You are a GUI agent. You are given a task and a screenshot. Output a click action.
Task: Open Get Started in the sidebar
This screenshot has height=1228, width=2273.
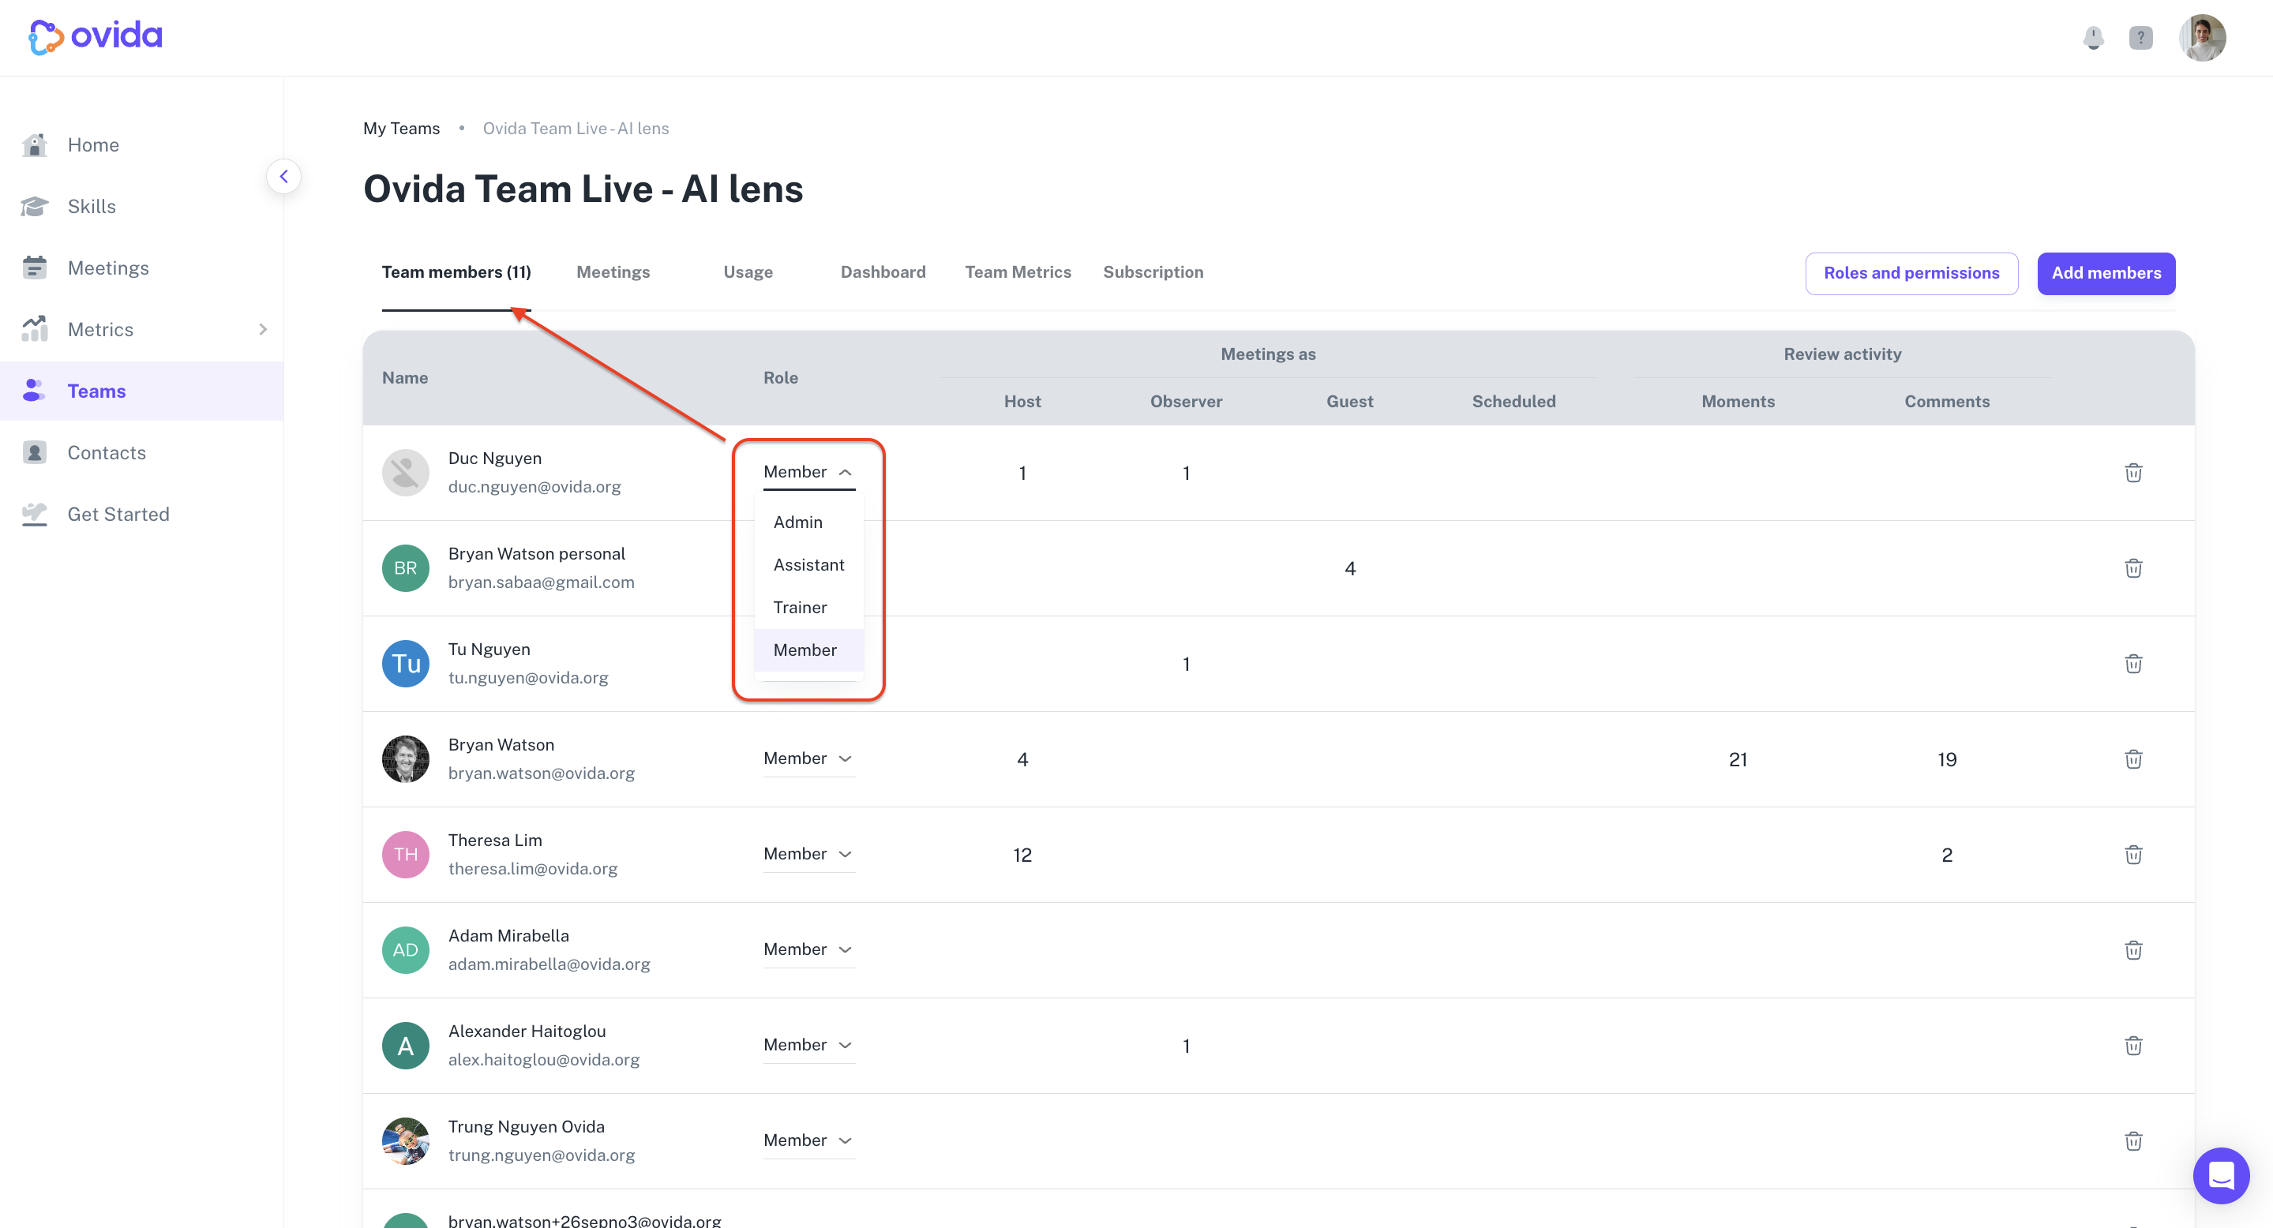pyautogui.click(x=141, y=515)
